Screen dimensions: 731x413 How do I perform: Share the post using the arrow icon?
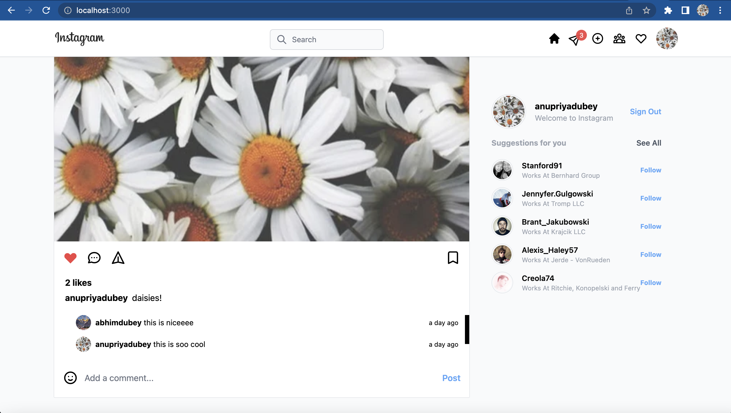118,258
